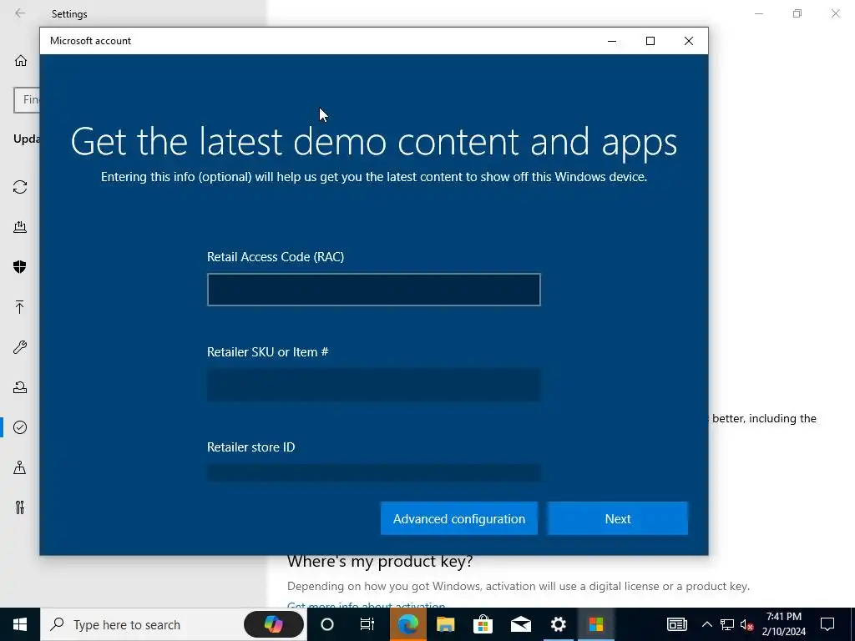Minimize the Settings window
The width and height of the screenshot is (855, 641).
[x=759, y=13]
